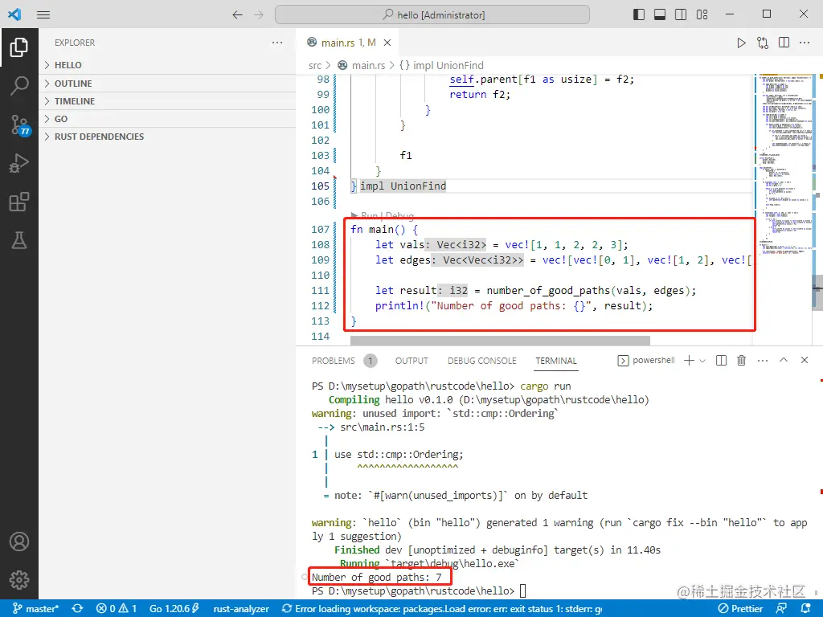Viewport: 823px width, 617px height.
Task: Open the Testing flask icon
Action: tap(19, 240)
